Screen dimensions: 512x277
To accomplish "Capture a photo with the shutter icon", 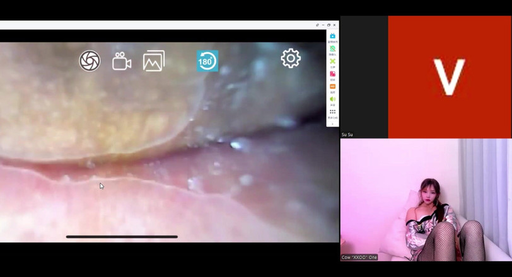I will [90, 61].
